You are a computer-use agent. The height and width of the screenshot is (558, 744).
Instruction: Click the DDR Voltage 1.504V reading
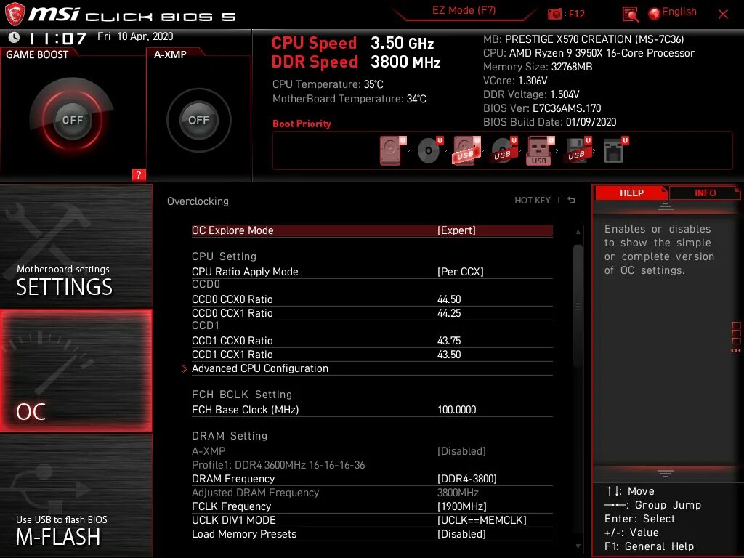coord(531,94)
